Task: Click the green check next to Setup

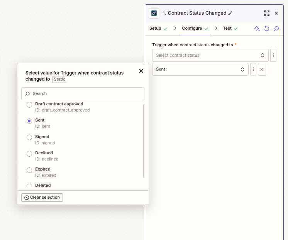Action: click(165, 29)
